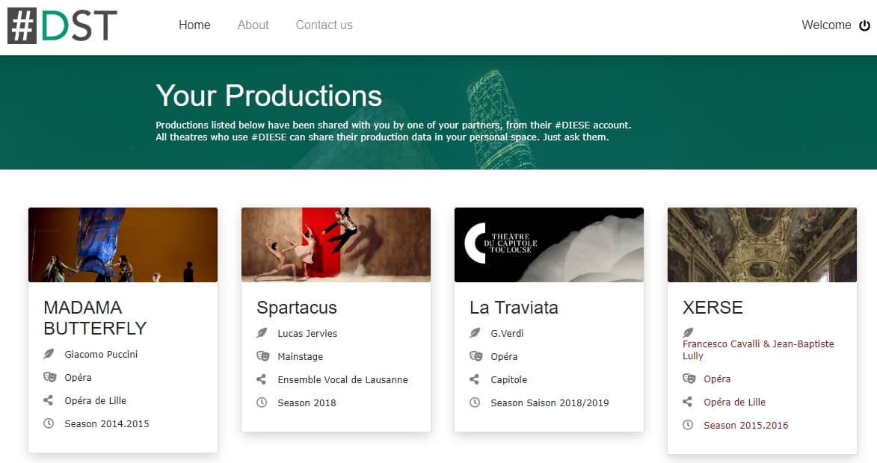Click feather icon in La Traviata card
Screen dimensions: 877x463
(x=475, y=333)
